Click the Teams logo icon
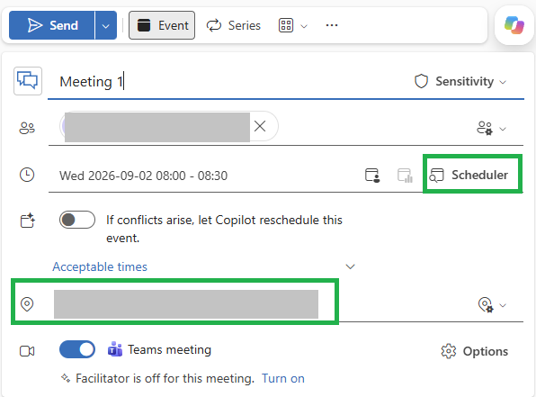536x397 pixels. pos(115,349)
